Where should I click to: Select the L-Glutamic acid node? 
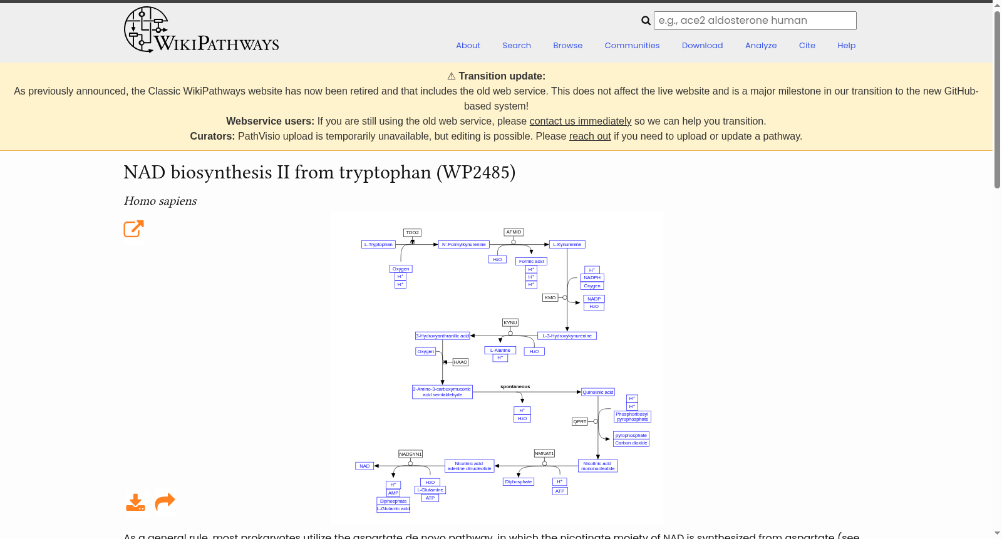(393, 509)
